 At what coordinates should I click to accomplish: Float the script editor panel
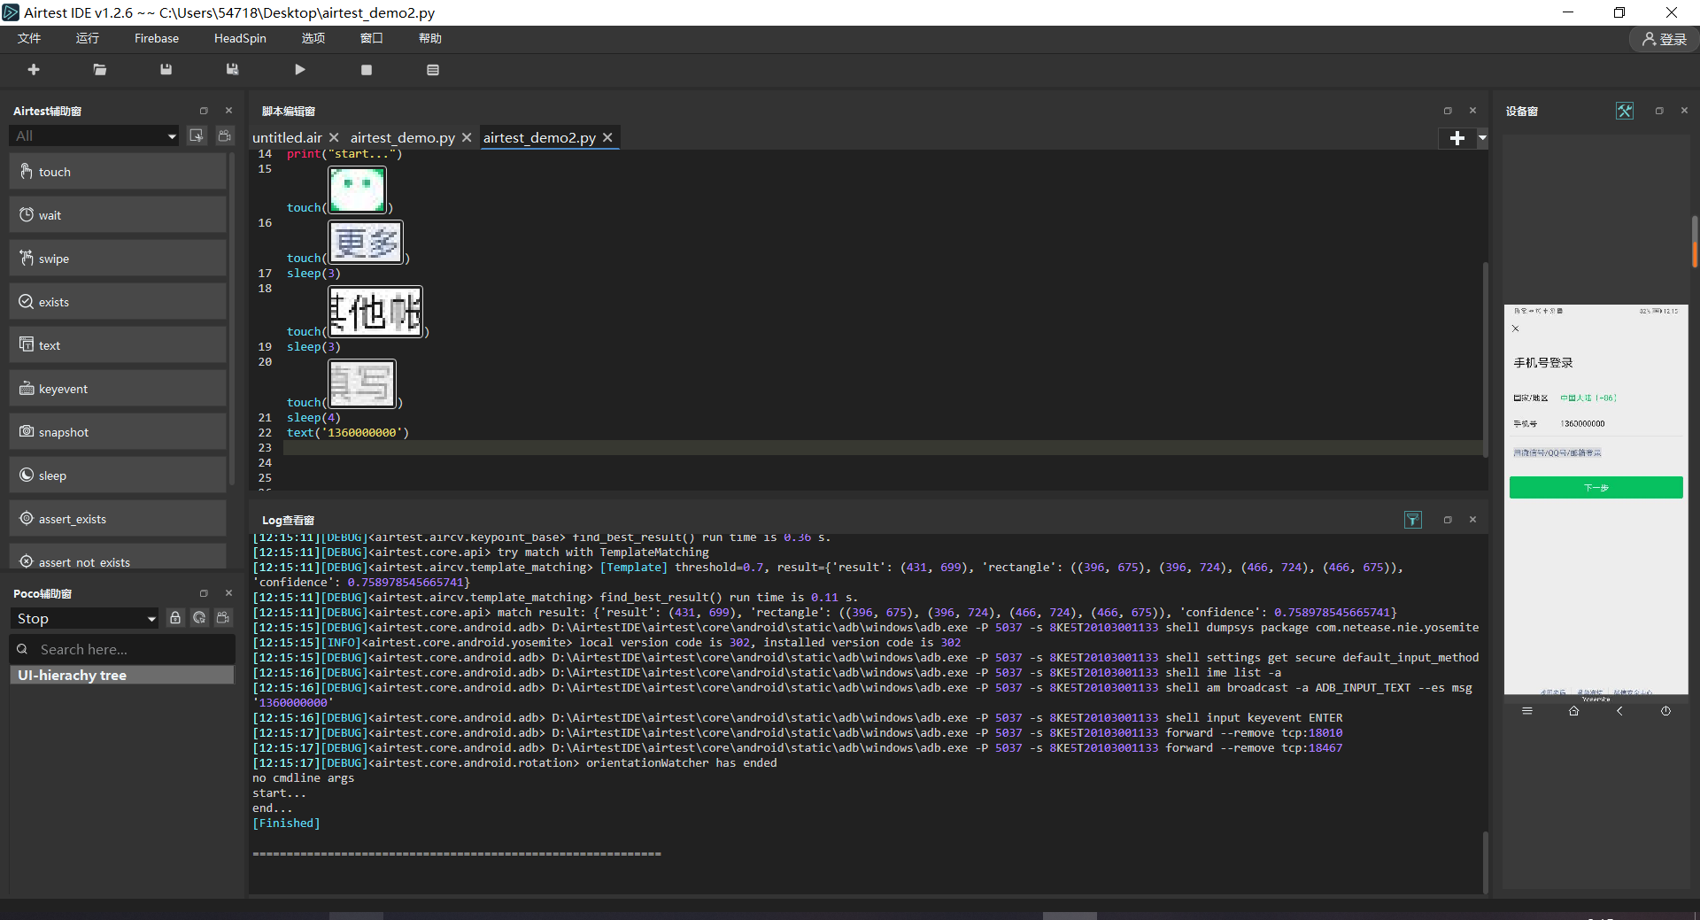(x=1448, y=111)
